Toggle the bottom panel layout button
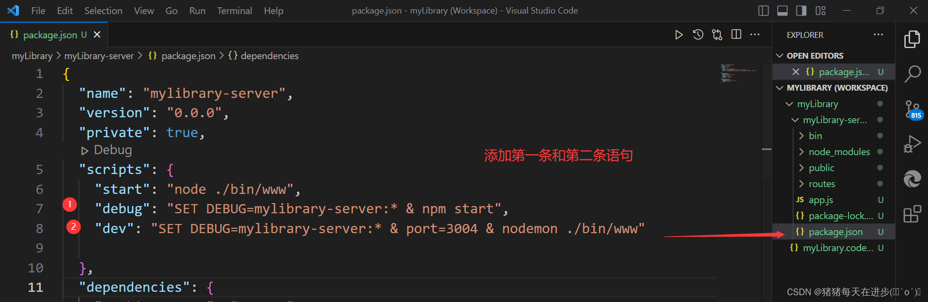The image size is (928, 302). (x=782, y=11)
